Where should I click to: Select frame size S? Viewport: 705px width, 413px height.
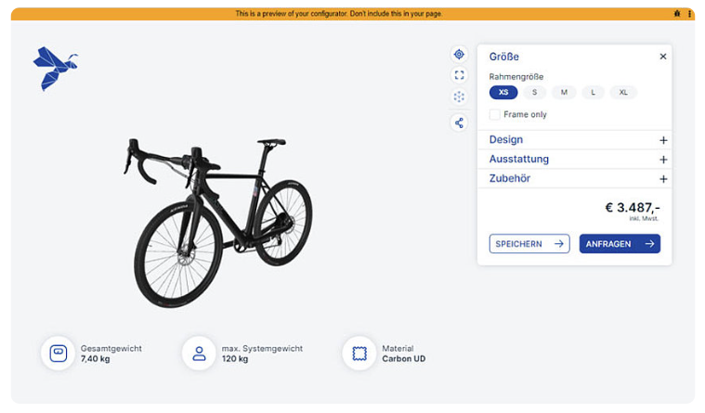tap(534, 92)
